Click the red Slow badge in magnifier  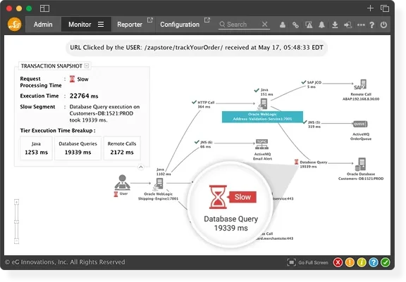click(x=242, y=197)
